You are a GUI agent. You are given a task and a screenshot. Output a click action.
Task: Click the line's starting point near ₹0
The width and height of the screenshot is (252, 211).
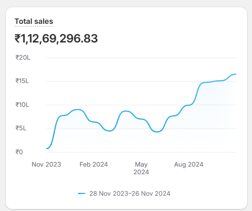47,148
